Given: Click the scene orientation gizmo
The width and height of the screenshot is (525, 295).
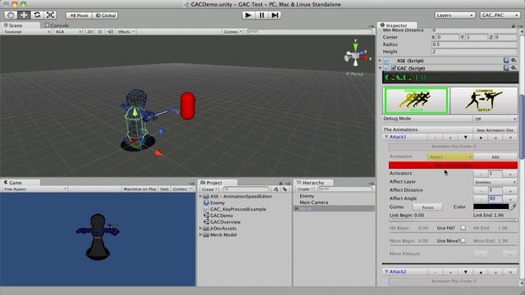Looking at the screenshot, I should (356, 55).
